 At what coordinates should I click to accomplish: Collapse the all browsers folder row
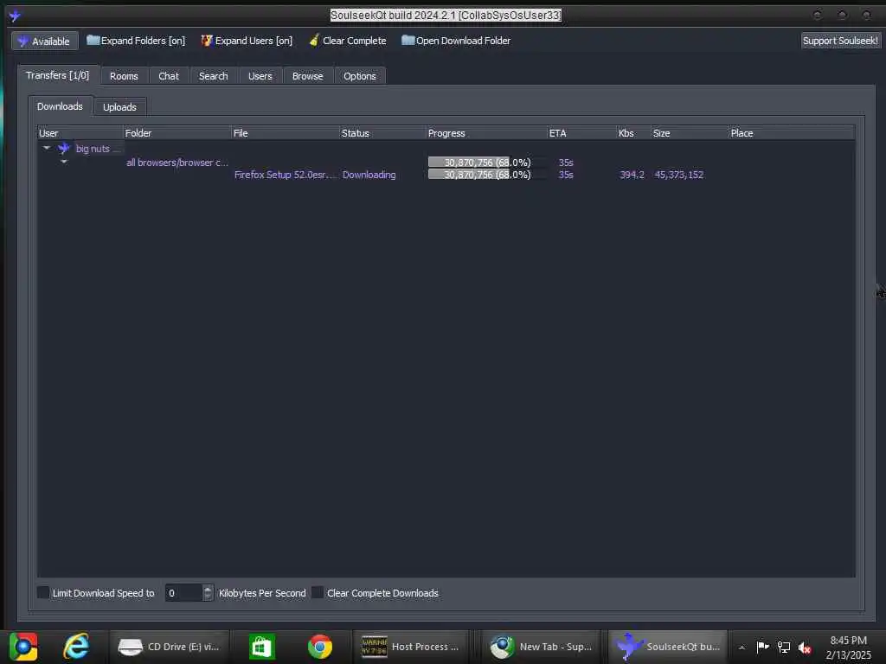[64, 162]
